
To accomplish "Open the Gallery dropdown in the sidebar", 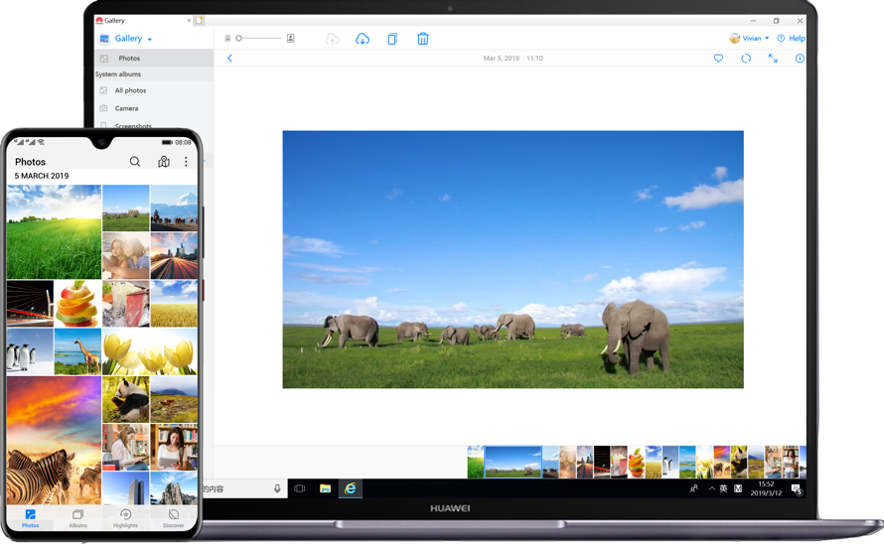I will [133, 39].
